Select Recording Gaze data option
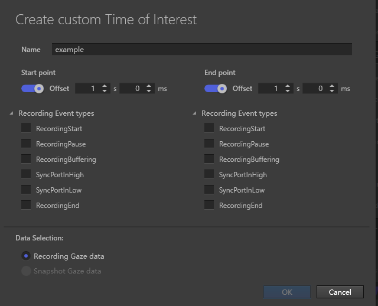The image size is (378, 306). tap(26, 256)
